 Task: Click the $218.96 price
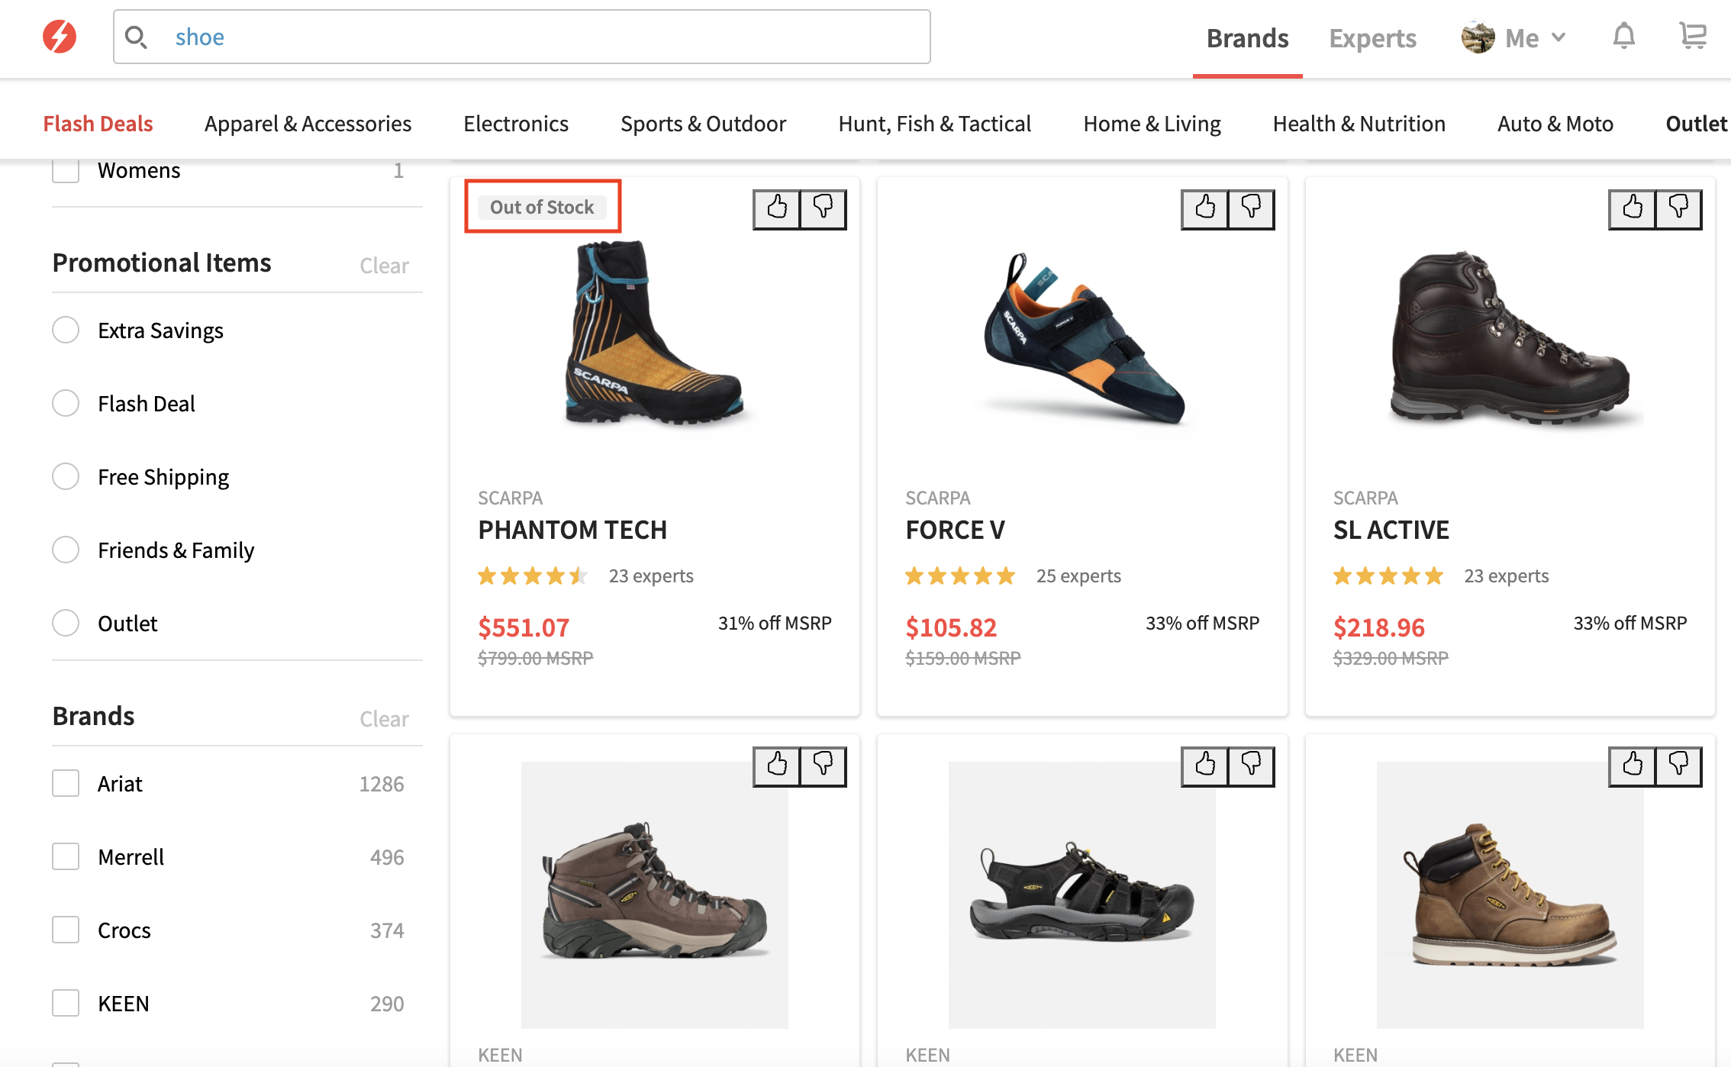coord(1378,627)
